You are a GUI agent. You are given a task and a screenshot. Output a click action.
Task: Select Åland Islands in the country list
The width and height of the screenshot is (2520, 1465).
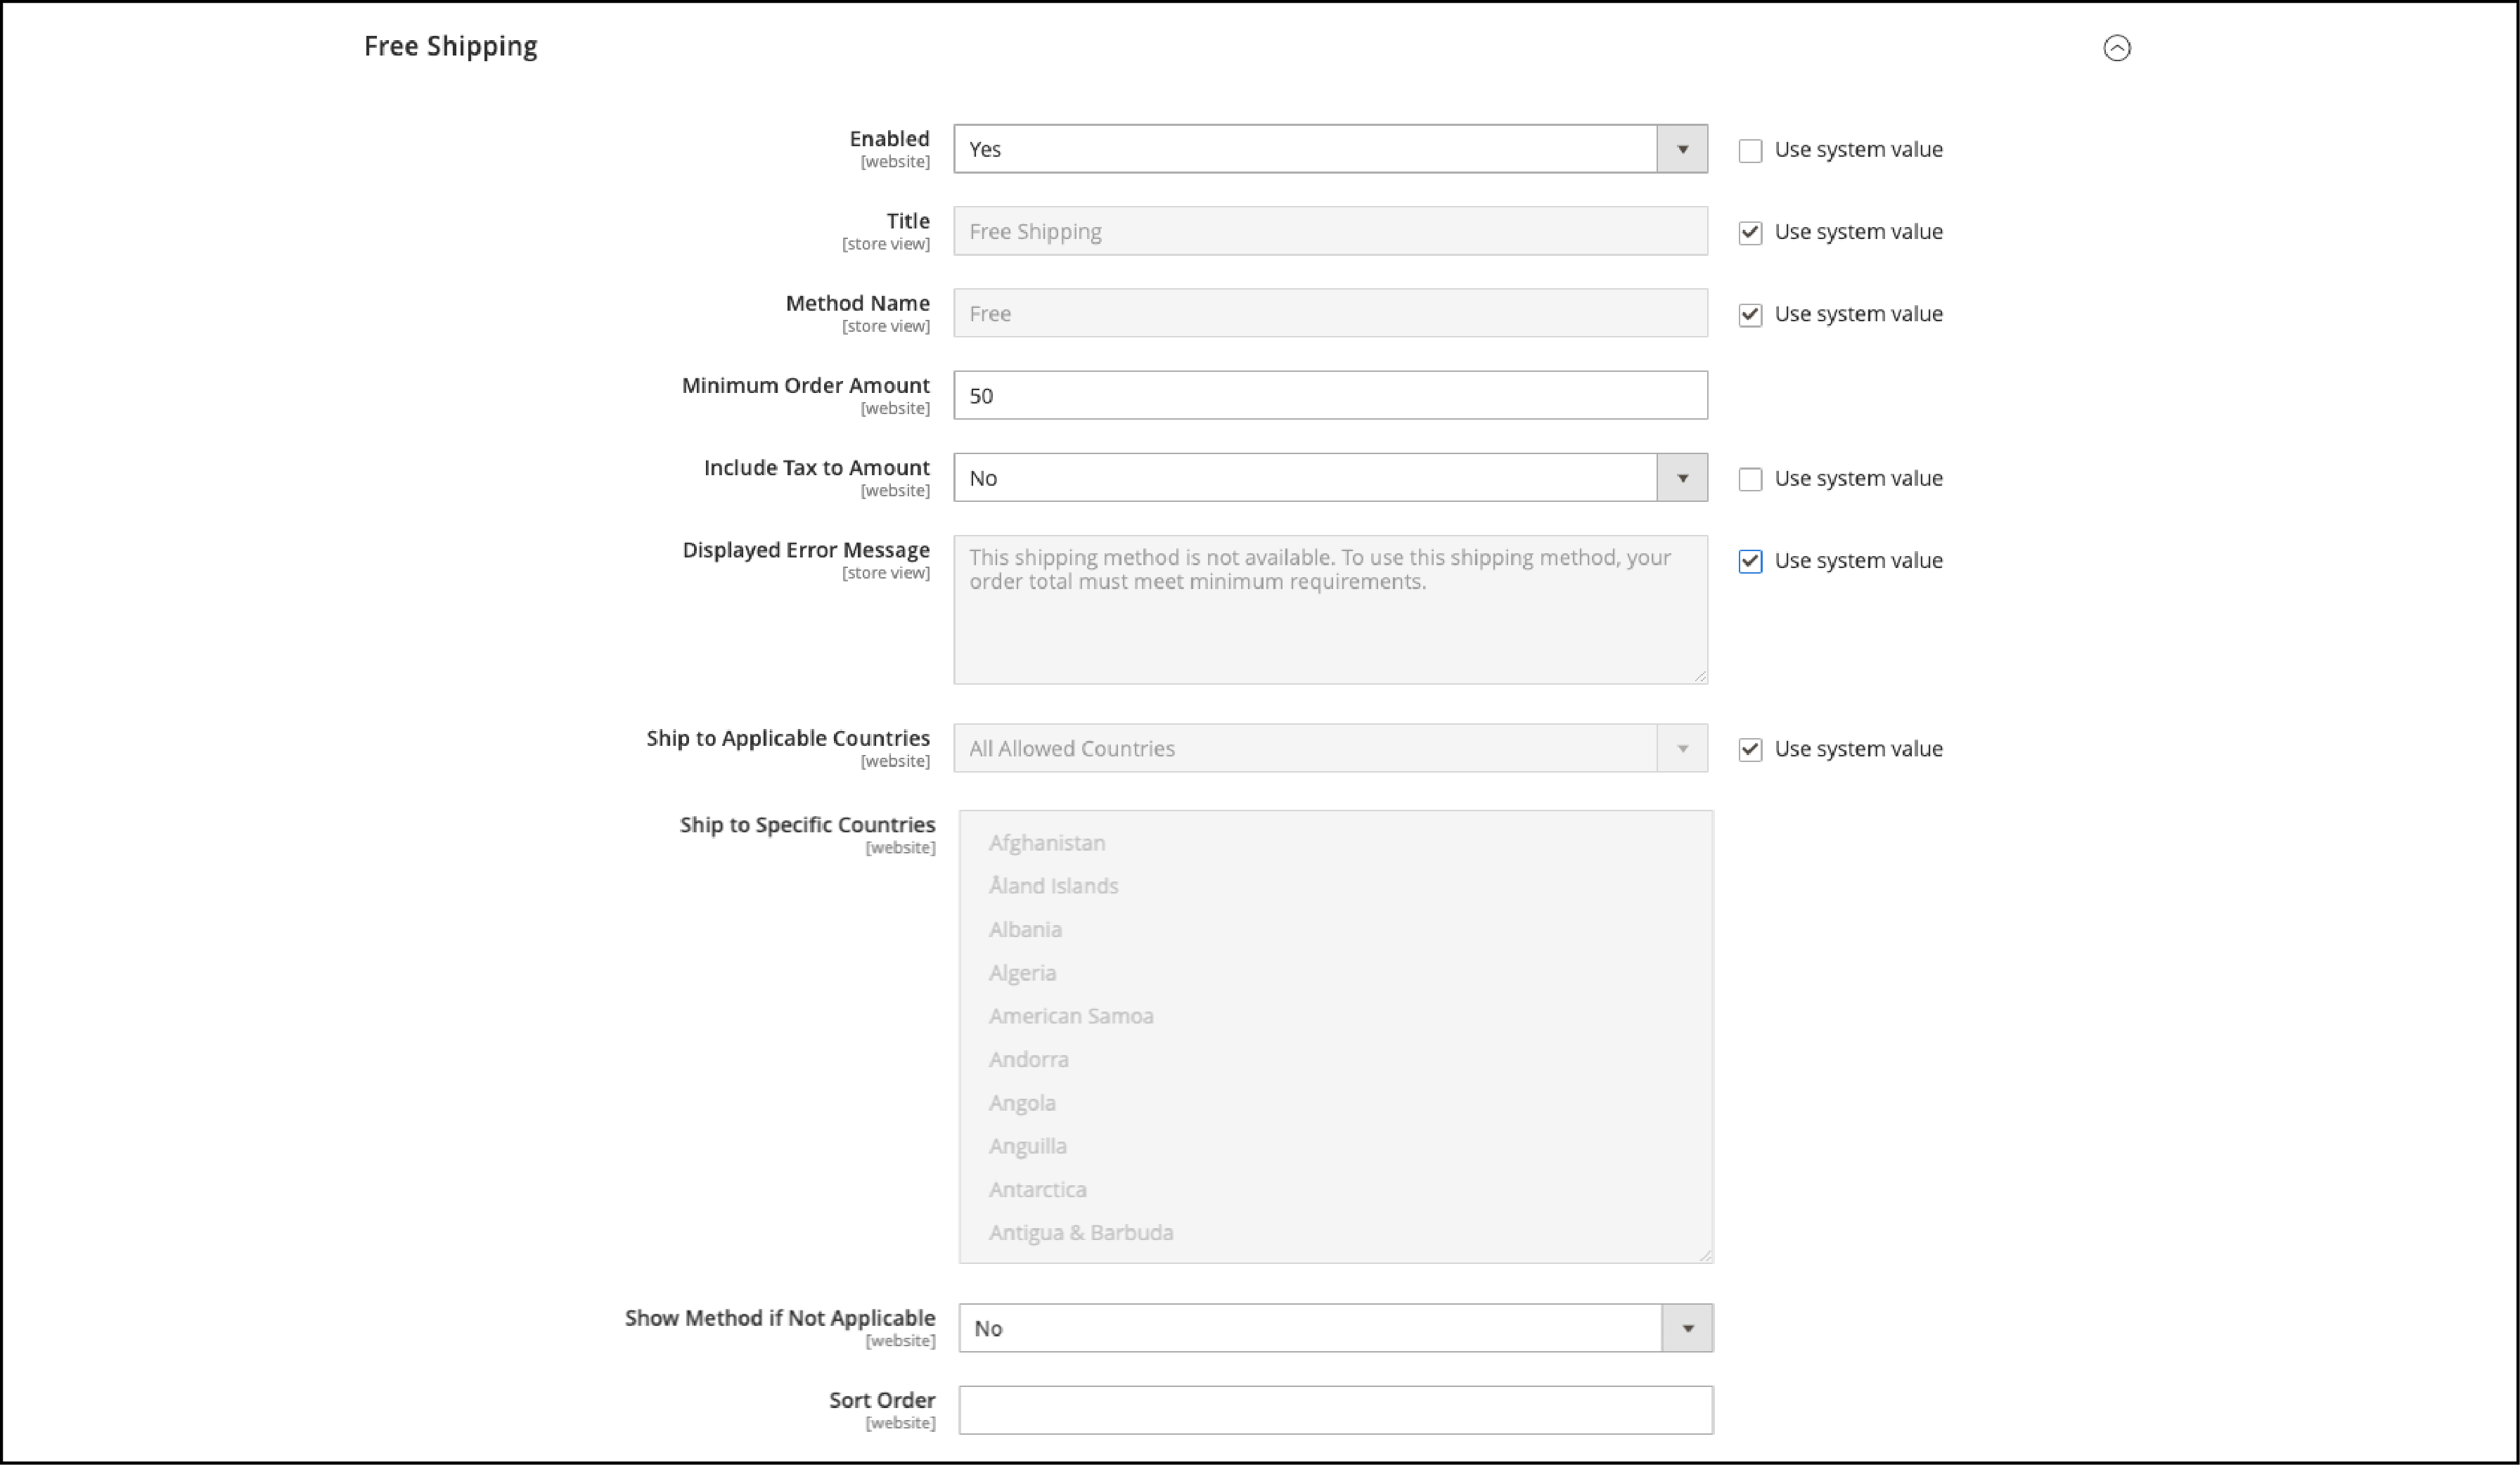pos(1053,886)
